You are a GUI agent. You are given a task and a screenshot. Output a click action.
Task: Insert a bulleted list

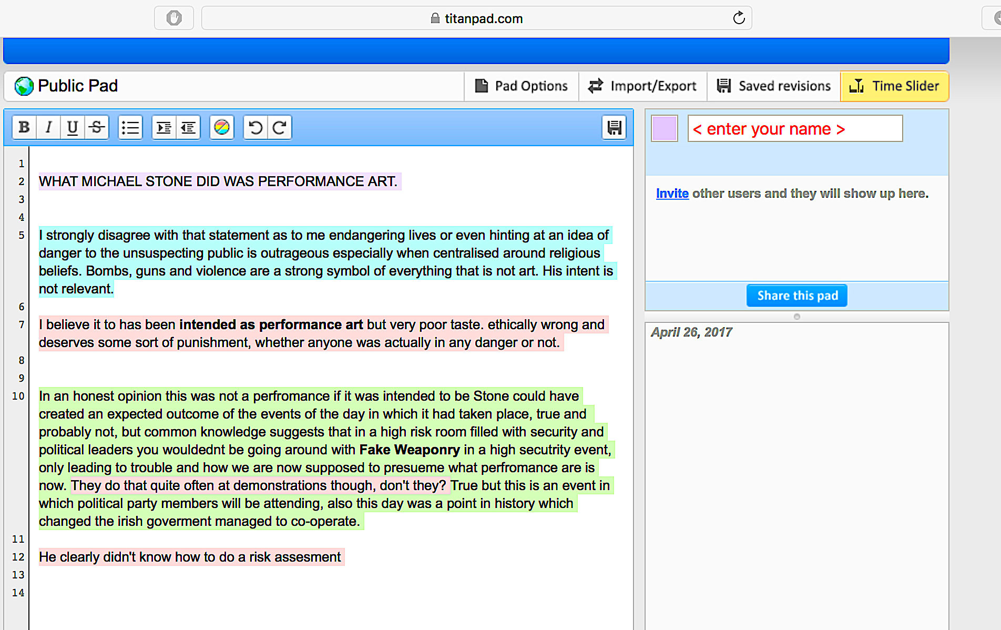130,128
